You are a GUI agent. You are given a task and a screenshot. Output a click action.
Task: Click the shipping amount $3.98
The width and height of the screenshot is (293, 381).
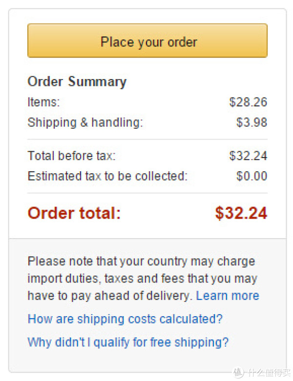click(x=251, y=122)
